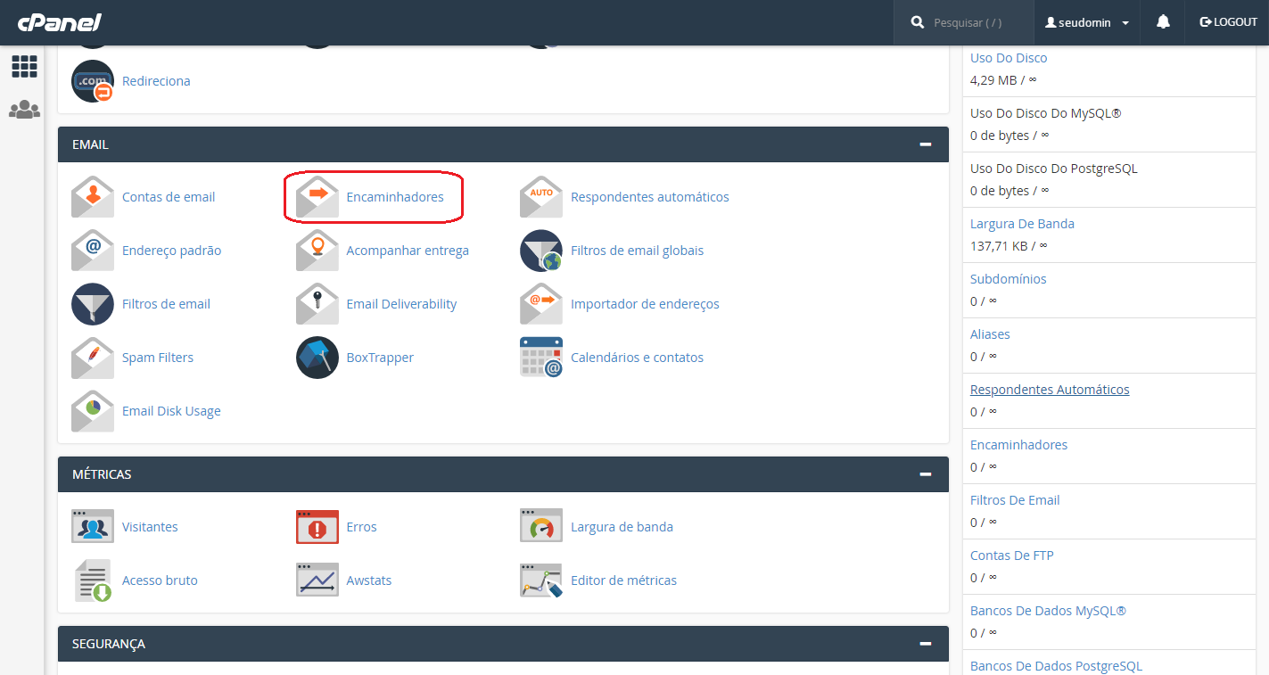Open the Contas de email envelope icon
This screenshot has width=1269, height=675.
pos(93,197)
